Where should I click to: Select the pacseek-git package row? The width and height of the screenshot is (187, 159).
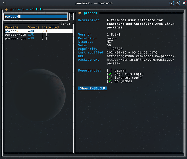(39, 38)
